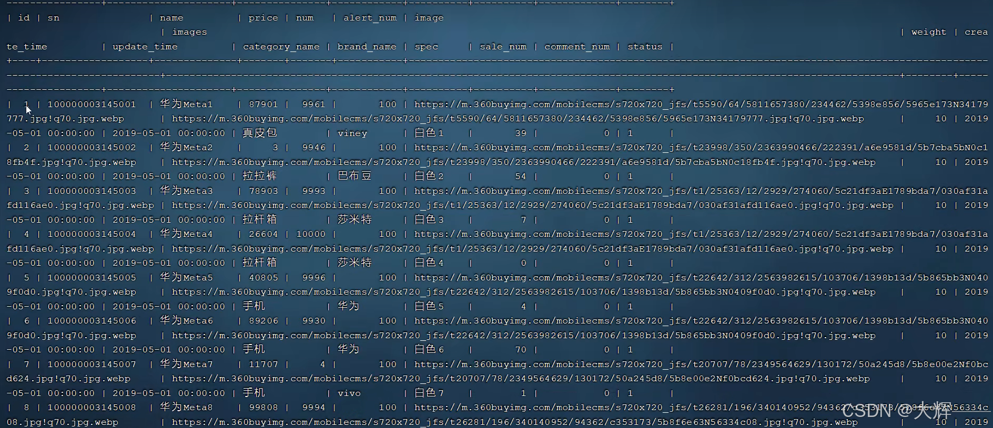Click spec value 白色6
Image resolution: width=993 pixels, height=428 pixels.
click(x=429, y=349)
